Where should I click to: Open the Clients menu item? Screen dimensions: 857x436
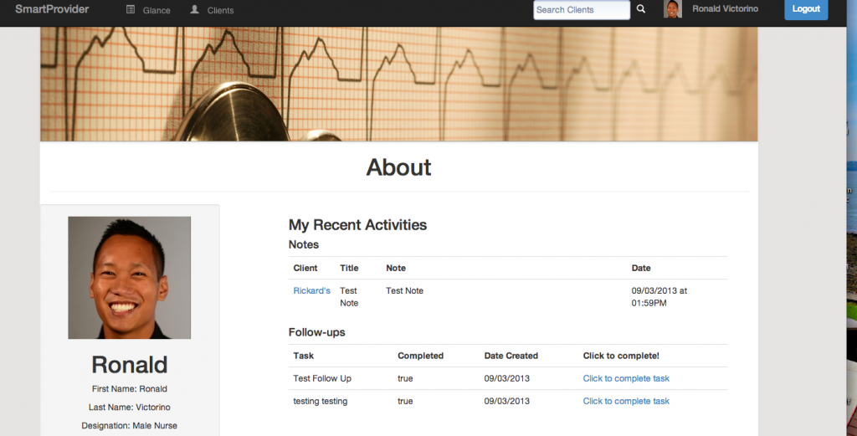point(220,10)
